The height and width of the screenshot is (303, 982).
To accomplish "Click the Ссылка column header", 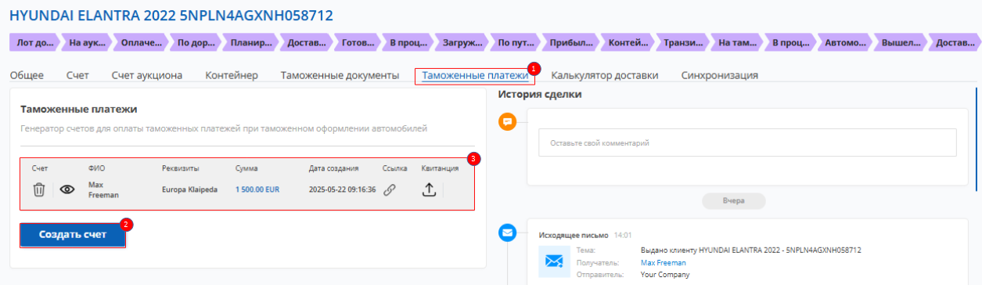I will coord(395,168).
